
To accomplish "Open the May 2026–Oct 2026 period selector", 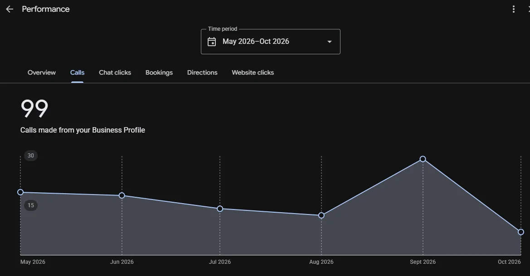I will click(270, 42).
